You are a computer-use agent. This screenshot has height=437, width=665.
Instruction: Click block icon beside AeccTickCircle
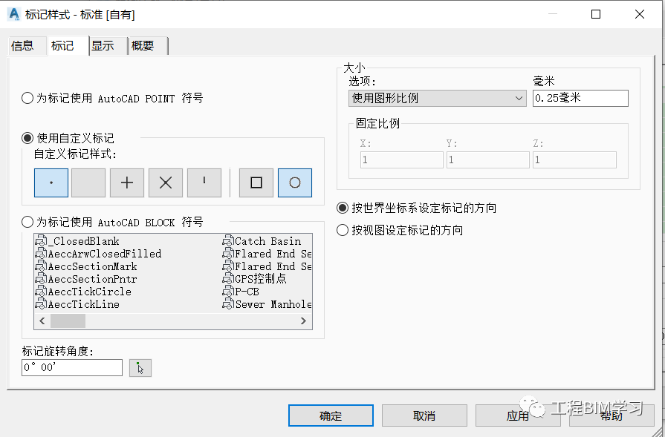(x=41, y=292)
